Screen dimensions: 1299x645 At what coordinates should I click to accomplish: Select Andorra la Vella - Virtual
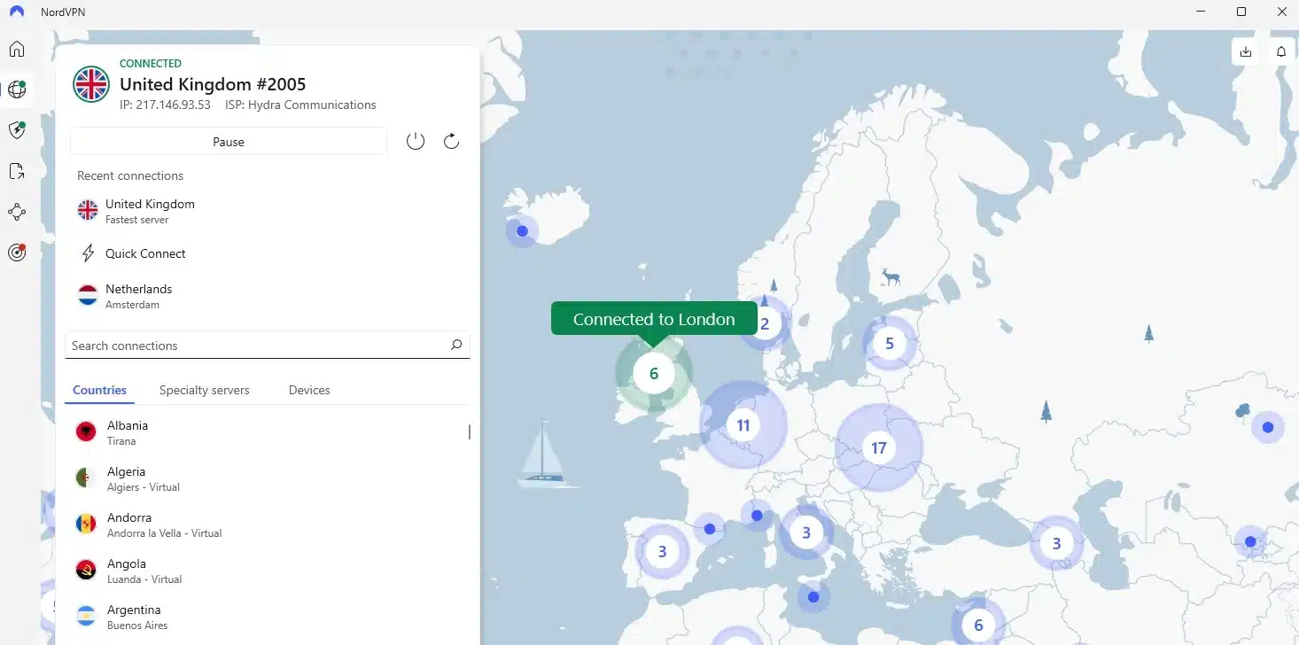[x=268, y=525]
